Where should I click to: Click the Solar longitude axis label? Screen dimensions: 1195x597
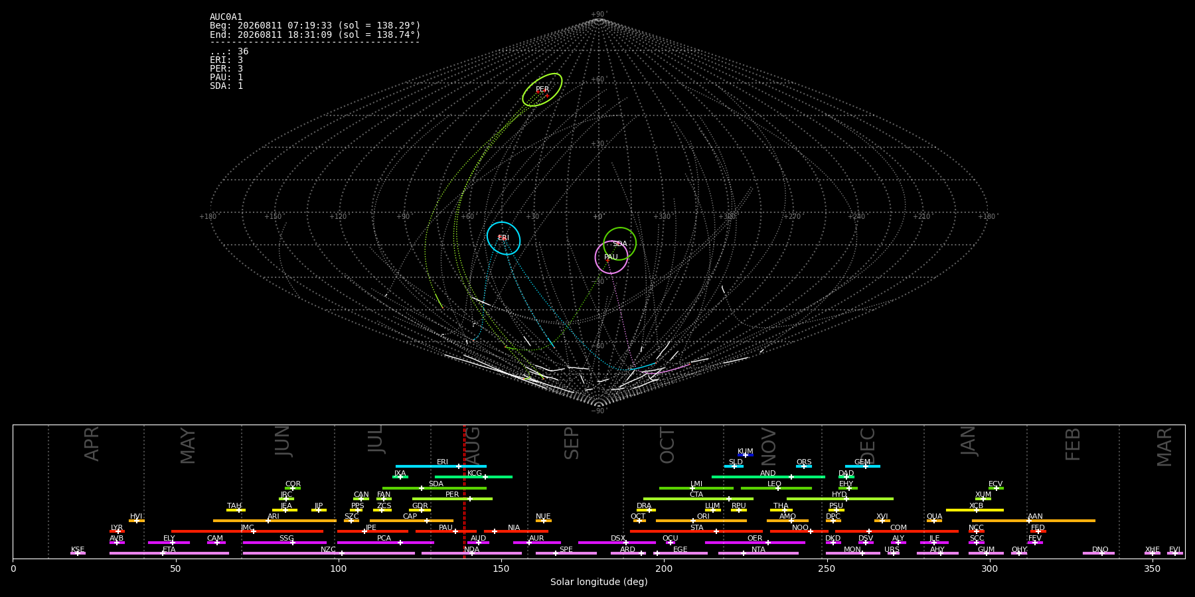tap(599, 582)
